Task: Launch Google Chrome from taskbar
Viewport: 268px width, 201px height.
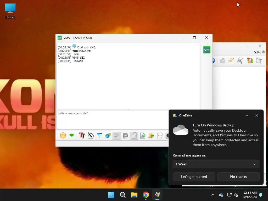Action: 146,195
